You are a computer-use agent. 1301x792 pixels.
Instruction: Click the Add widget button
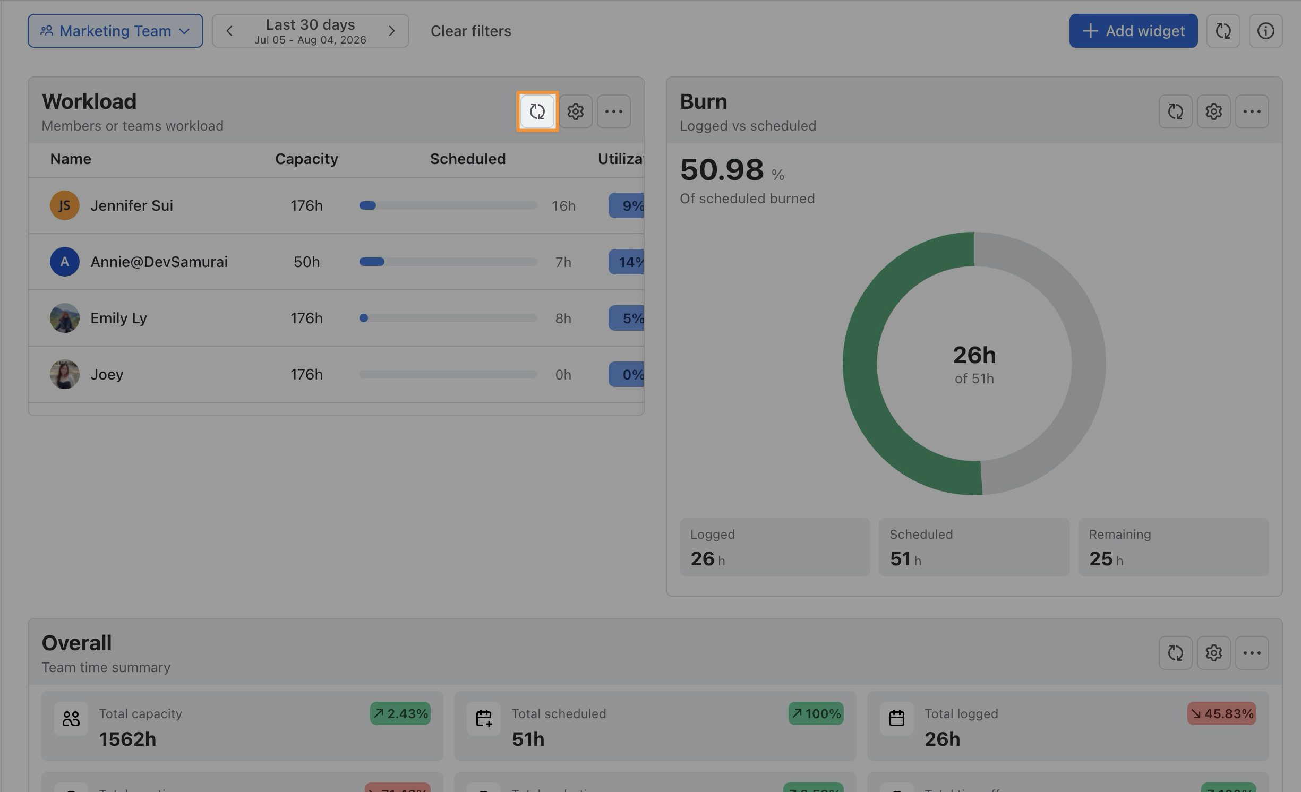point(1133,31)
